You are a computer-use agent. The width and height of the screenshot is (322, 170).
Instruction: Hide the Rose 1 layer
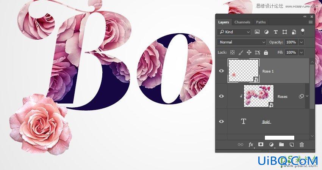coord(221,71)
